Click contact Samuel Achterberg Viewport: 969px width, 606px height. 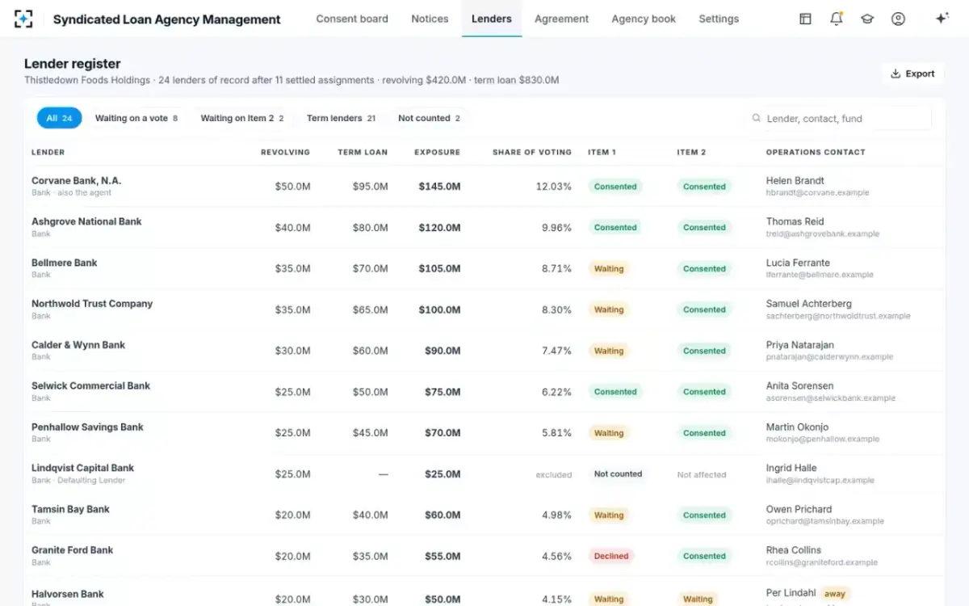click(x=809, y=304)
